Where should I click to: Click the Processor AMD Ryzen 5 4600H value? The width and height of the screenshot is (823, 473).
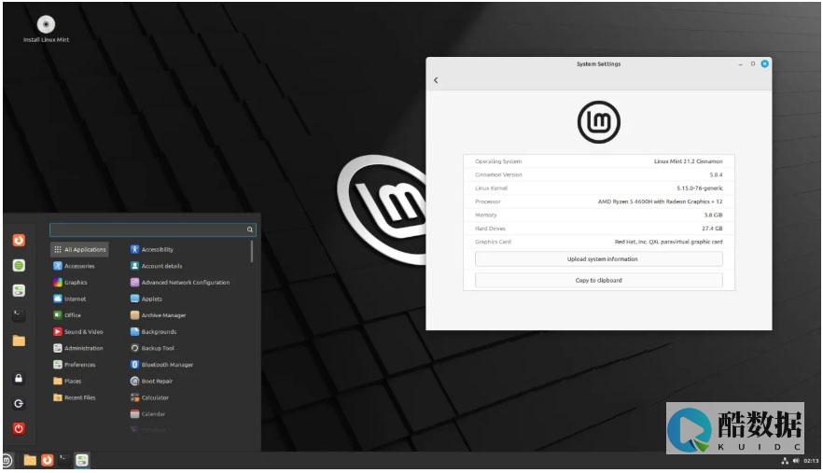[x=661, y=202]
